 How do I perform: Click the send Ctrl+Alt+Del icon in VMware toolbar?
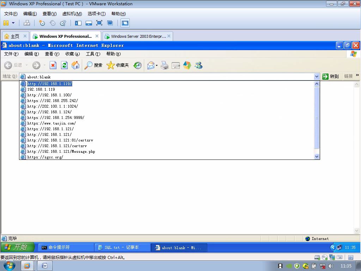pos(27,23)
